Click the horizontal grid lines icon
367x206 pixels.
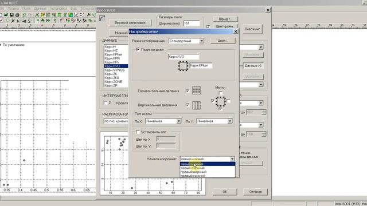[x=196, y=90]
